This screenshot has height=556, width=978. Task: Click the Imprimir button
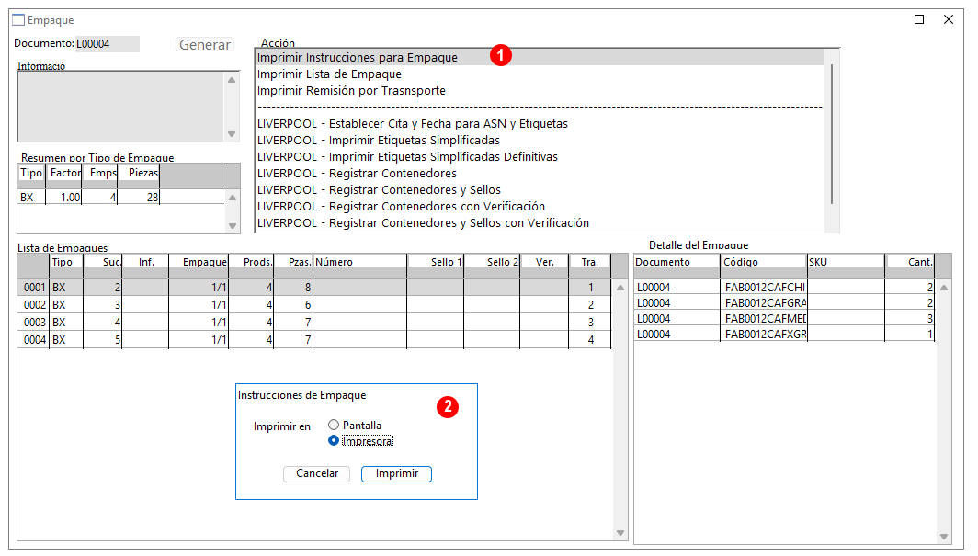tap(397, 473)
